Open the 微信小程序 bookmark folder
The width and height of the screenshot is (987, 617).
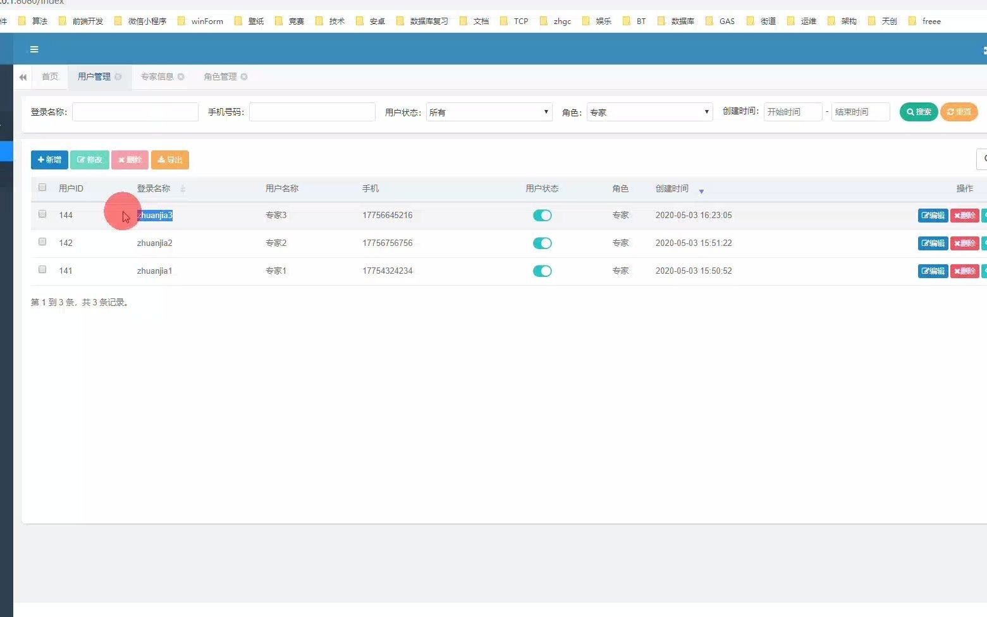tap(140, 21)
